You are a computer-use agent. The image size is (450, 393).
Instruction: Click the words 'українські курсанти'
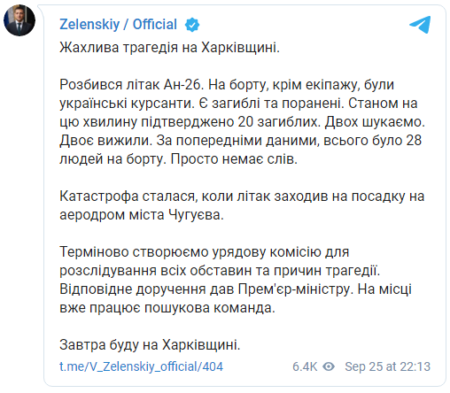click(x=127, y=104)
